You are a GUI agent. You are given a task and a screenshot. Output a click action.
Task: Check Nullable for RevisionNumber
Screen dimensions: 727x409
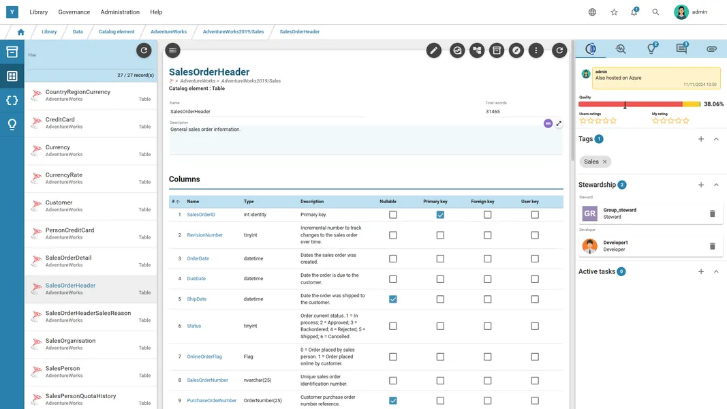click(x=392, y=235)
